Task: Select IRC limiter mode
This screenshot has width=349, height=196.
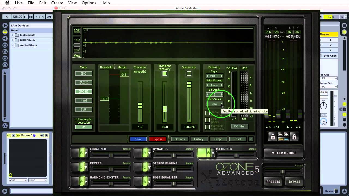Action: 84,73
